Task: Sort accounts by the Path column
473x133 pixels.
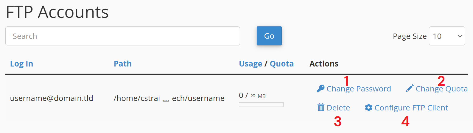Action: point(122,64)
